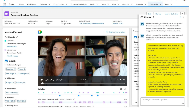Filter by Peak Systems (3) competitor
Screen dimensions: 189x108
coord(12,93)
